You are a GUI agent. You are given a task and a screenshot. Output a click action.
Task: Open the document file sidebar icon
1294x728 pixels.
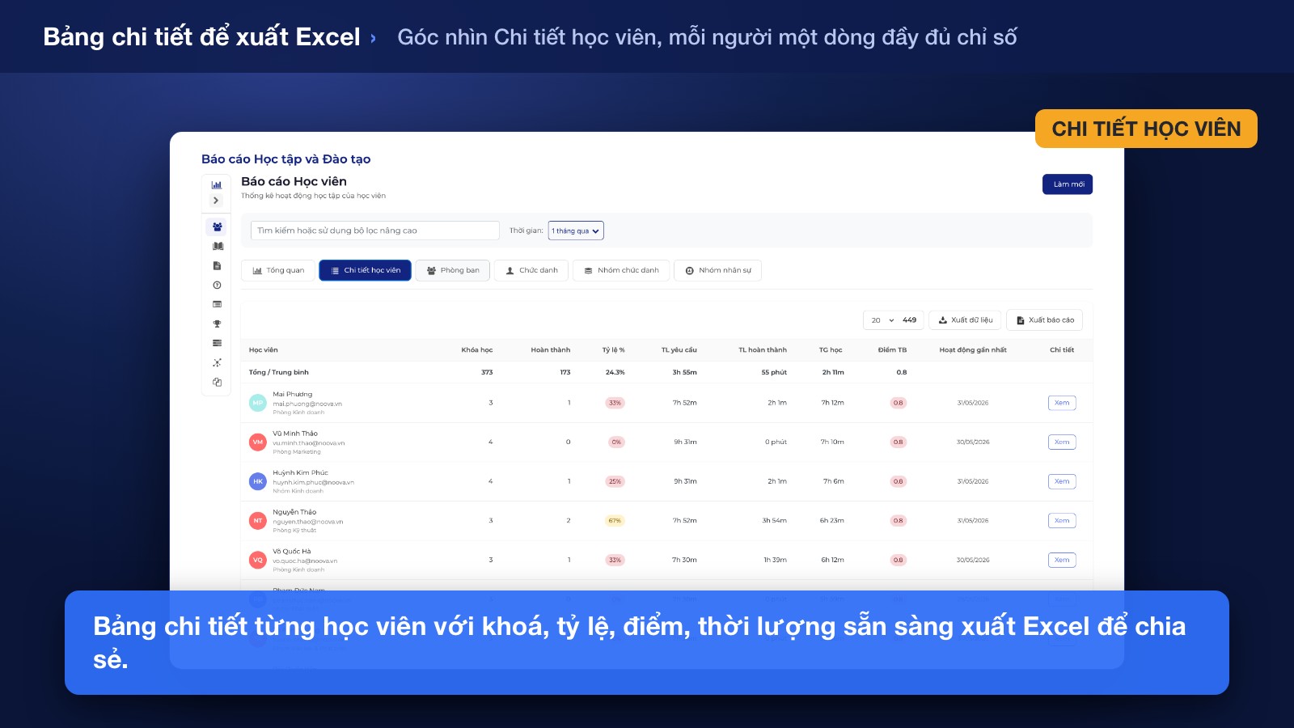click(x=217, y=265)
